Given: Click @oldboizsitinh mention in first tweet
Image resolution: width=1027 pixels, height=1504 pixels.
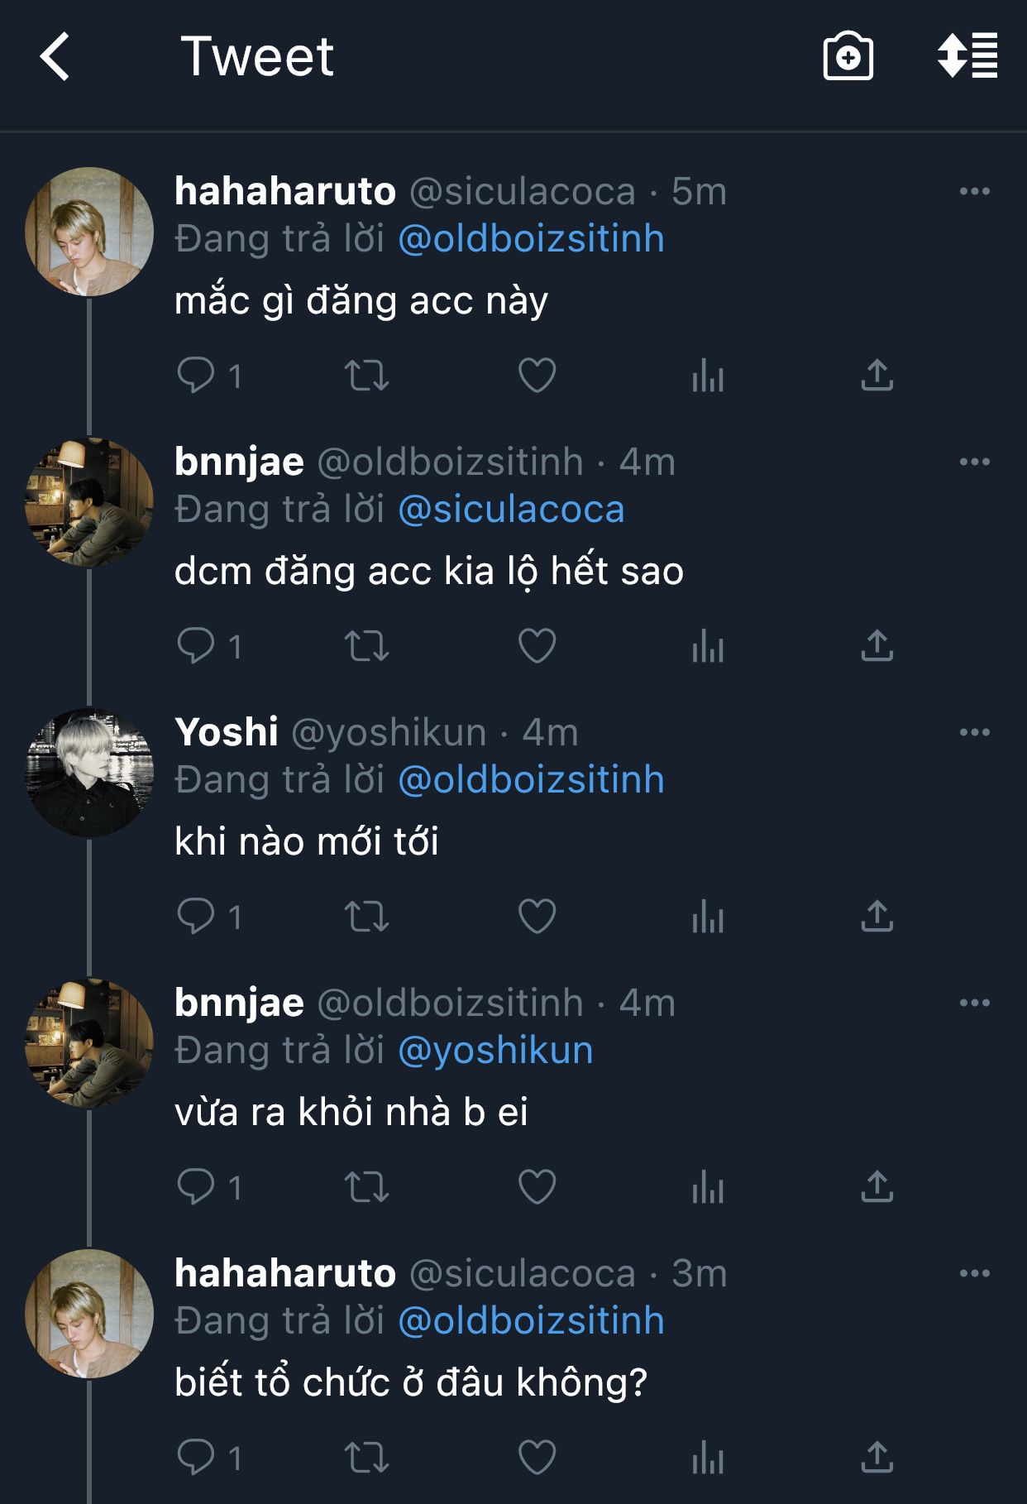Looking at the screenshot, I should (x=531, y=239).
